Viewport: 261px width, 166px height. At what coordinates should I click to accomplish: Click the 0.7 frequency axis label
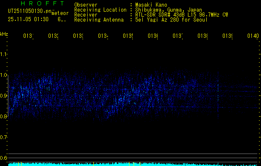pyautogui.click(x=4, y=137)
